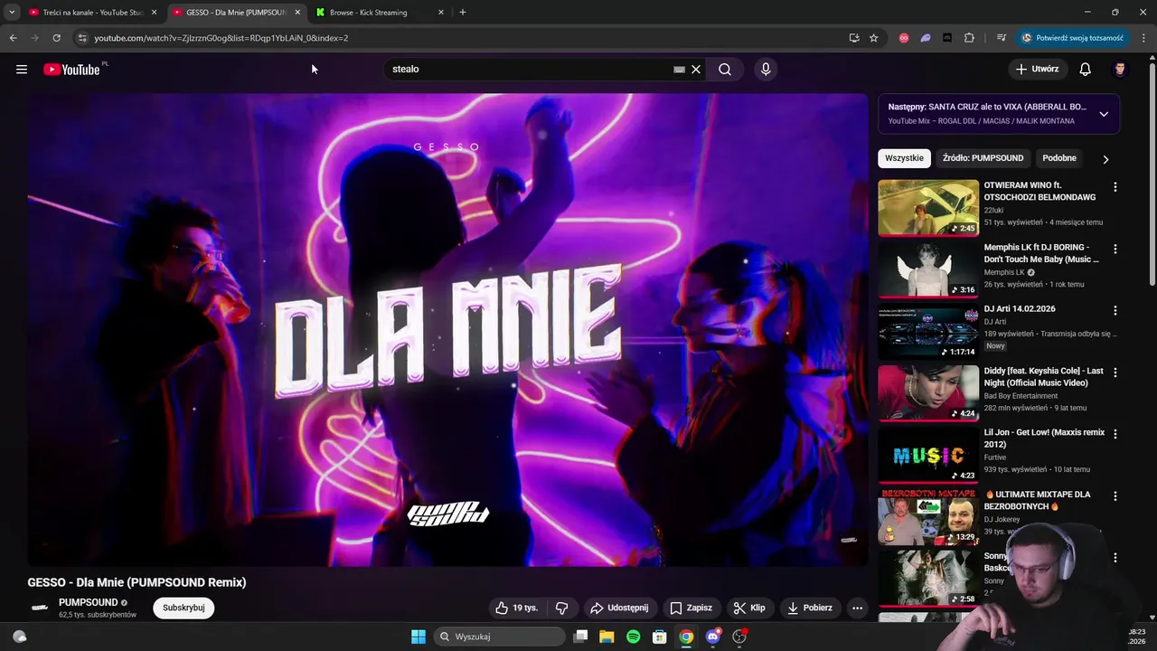Screen dimensions: 1157x651
Task: Subscribe with the Subskrybuj button
Action: coord(183,608)
